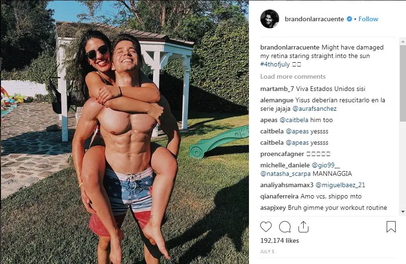Click the scrollbar down arrow in comments

click(403, 212)
